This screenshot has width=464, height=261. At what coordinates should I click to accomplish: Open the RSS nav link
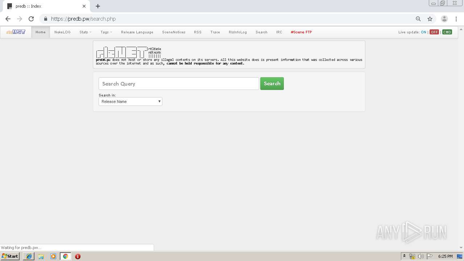198,32
